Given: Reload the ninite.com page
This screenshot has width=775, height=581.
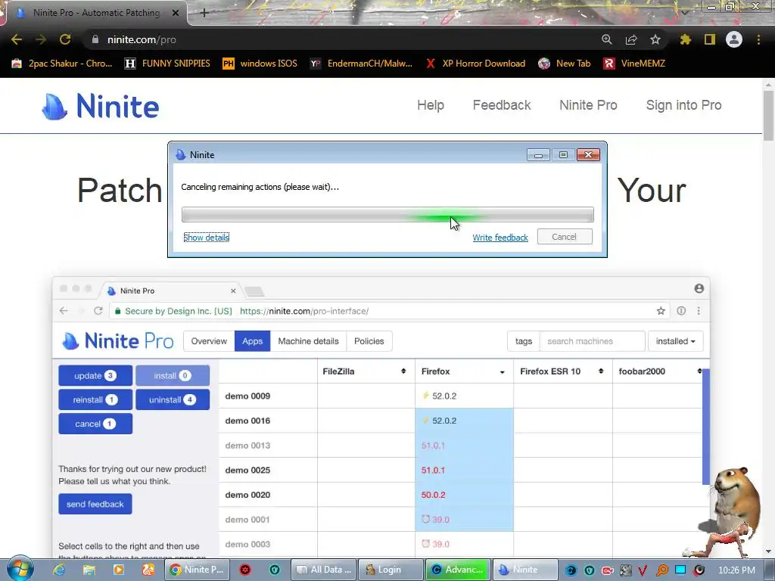Looking at the screenshot, I should (65, 39).
